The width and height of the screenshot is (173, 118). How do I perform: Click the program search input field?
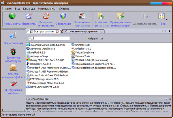point(51,38)
